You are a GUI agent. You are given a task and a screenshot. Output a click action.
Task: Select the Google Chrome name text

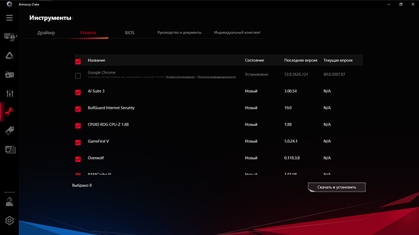pos(101,73)
